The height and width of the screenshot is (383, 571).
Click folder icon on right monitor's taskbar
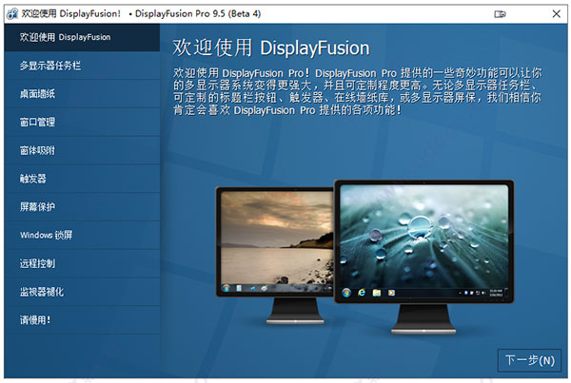click(x=377, y=293)
